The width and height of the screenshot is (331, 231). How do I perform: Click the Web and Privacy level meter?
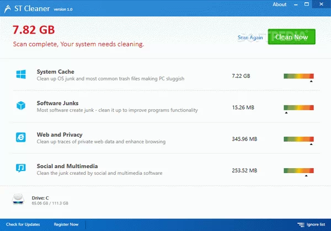[298, 138]
